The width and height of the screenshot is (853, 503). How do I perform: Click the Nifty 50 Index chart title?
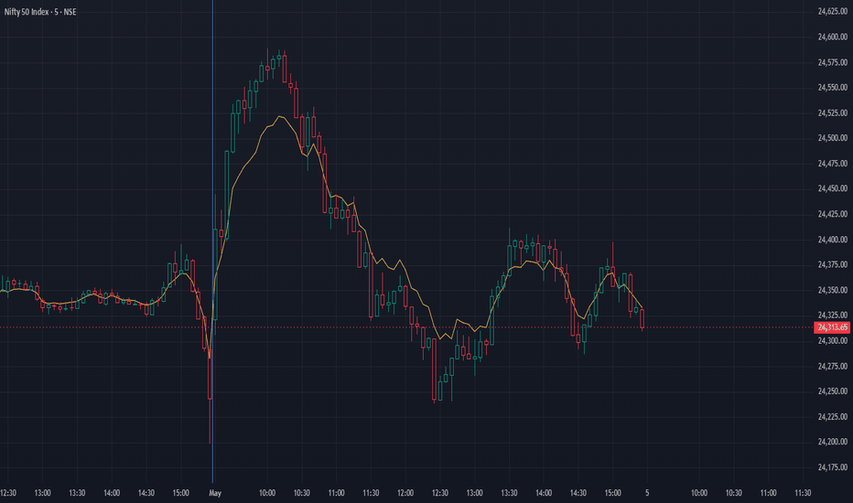coord(40,12)
